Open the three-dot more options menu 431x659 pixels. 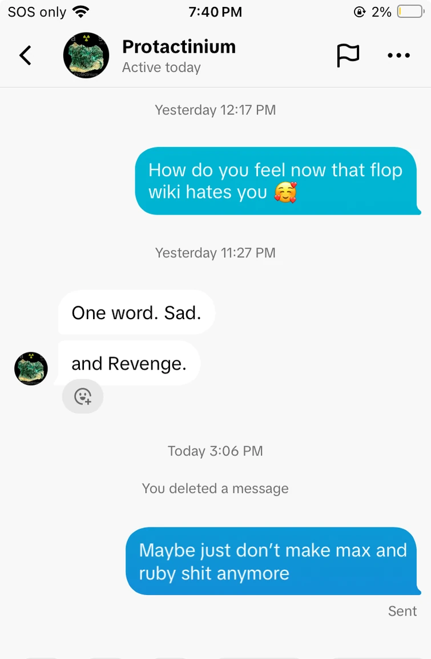pyautogui.click(x=398, y=55)
